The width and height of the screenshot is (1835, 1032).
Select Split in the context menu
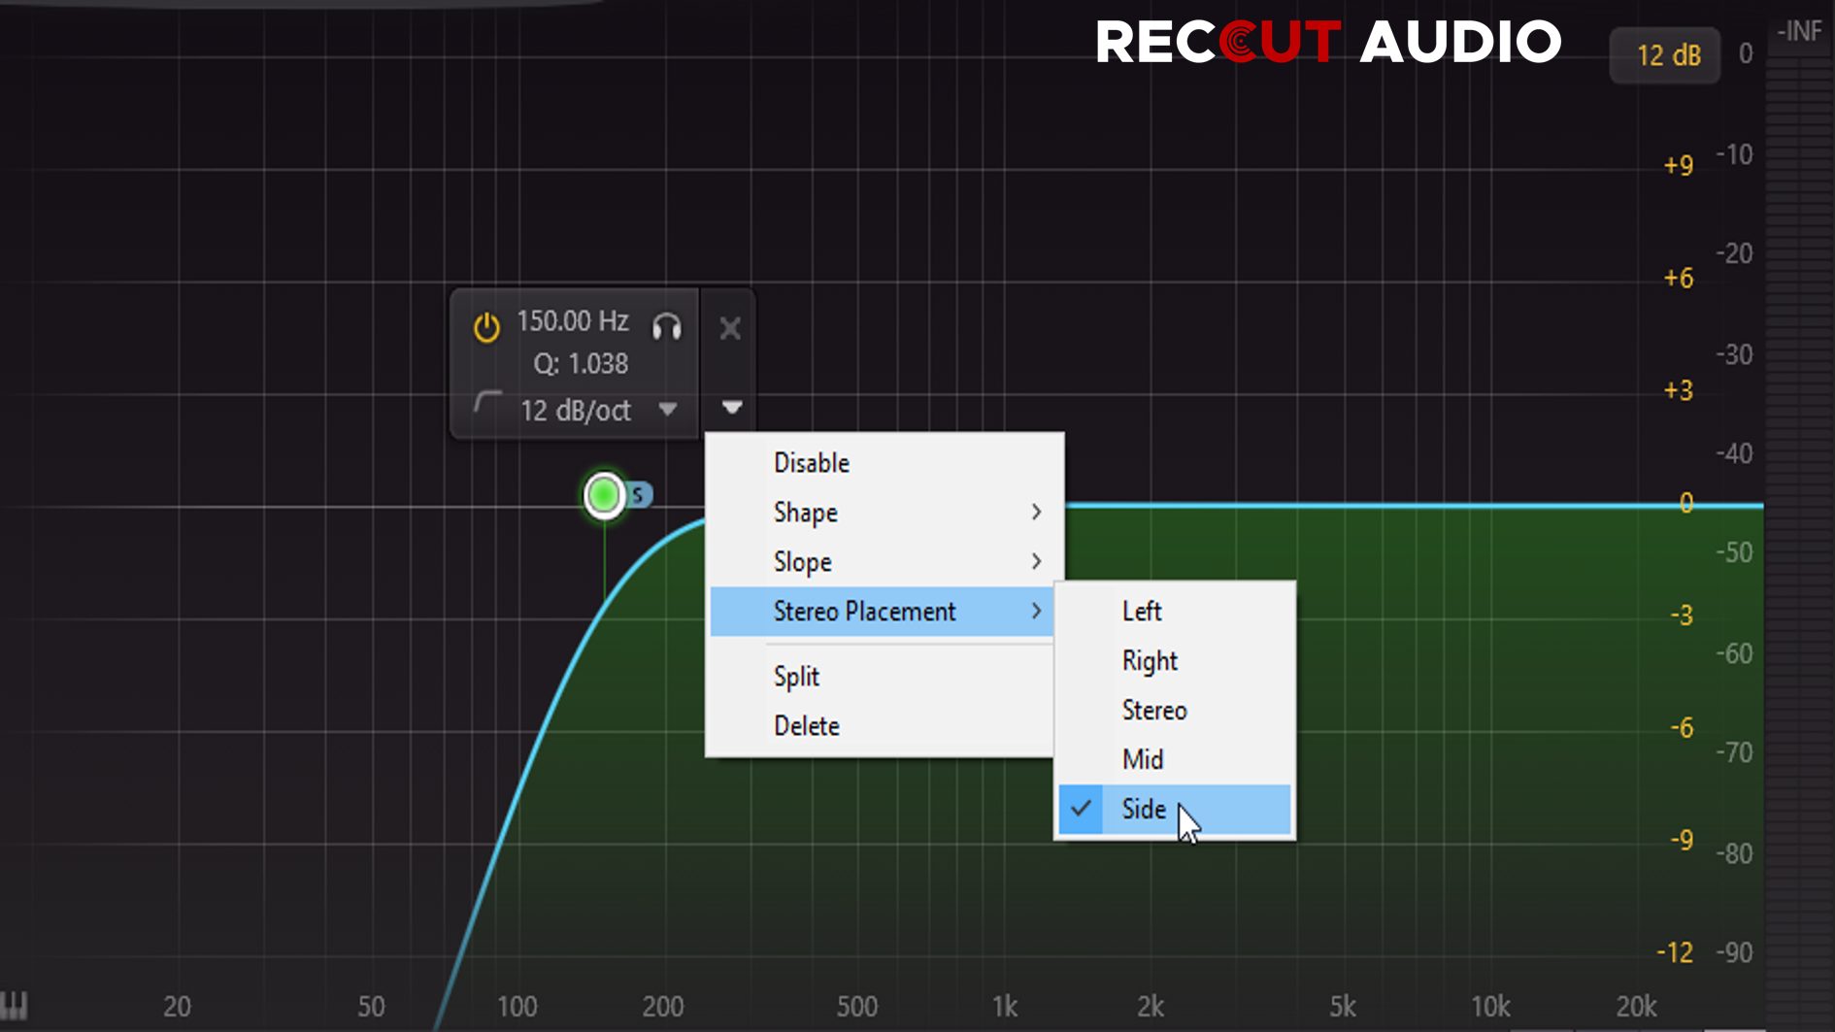[796, 677]
